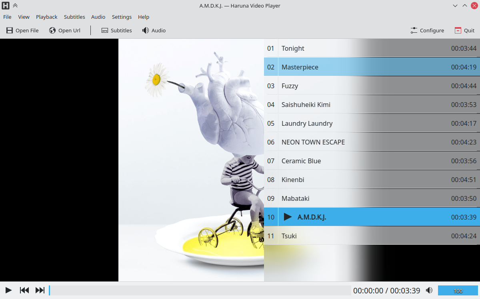Click the red Quit button

pyautogui.click(x=464, y=30)
